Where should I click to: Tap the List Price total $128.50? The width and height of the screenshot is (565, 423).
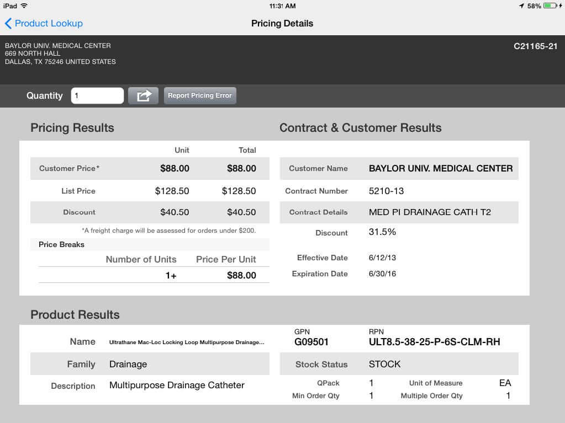(239, 191)
